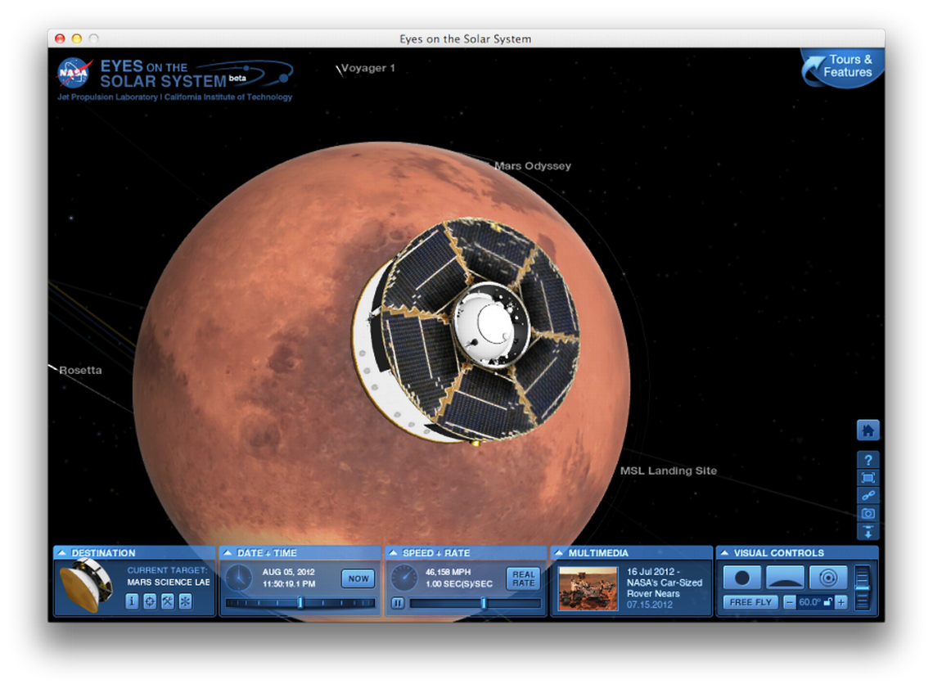The width and height of the screenshot is (933, 689).
Task: Collapse the DATE + TIME panel arrow
Action: coord(227,552)
